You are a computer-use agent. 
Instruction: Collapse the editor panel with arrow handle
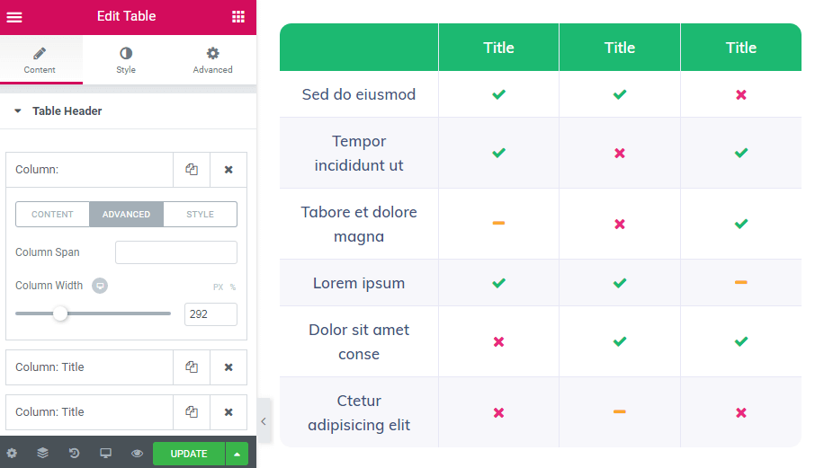click(x=264, y=421)
